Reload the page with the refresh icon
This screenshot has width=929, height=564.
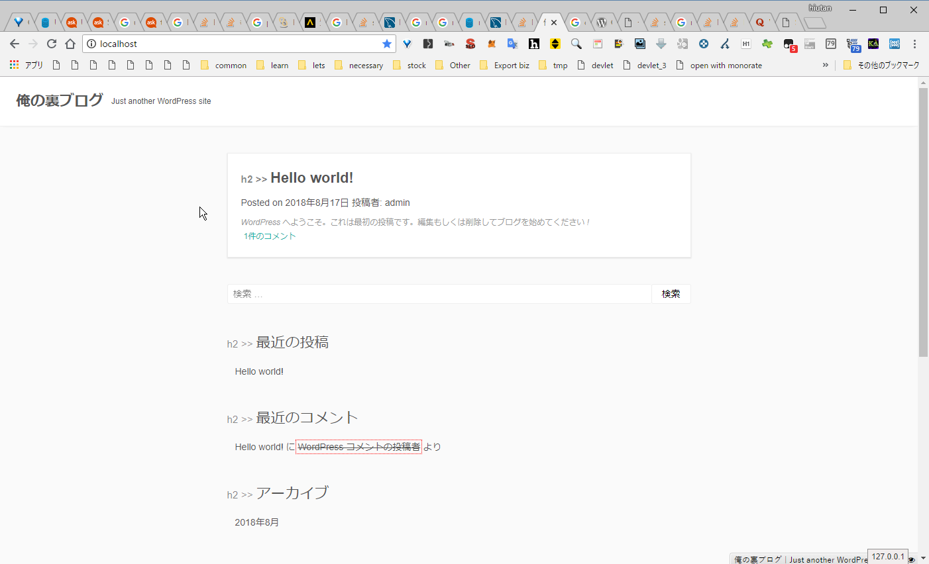click(52, 44)
